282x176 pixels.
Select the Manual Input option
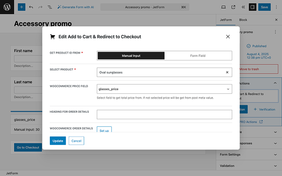[x=131, y=56]
